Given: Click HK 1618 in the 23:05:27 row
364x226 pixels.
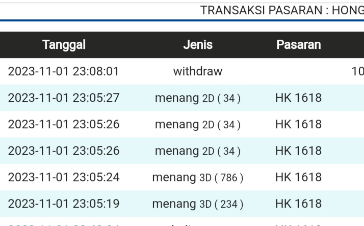Looking at the screenshot, I should (298, 98).
